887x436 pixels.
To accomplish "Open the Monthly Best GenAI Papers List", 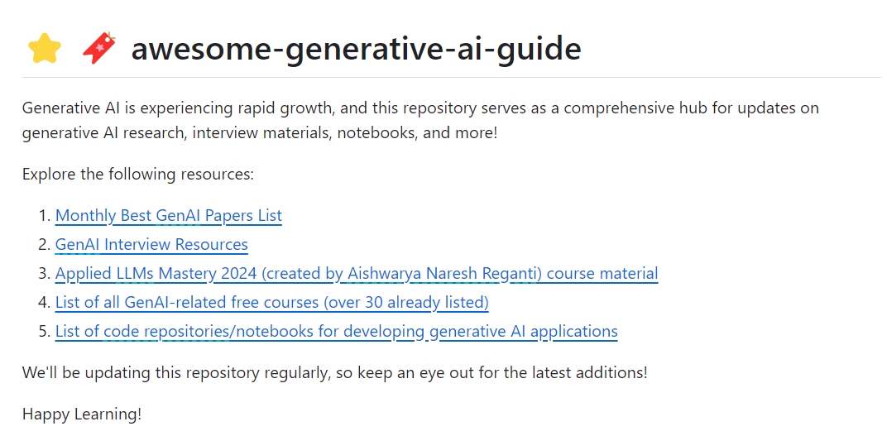I will click(168, 216).
